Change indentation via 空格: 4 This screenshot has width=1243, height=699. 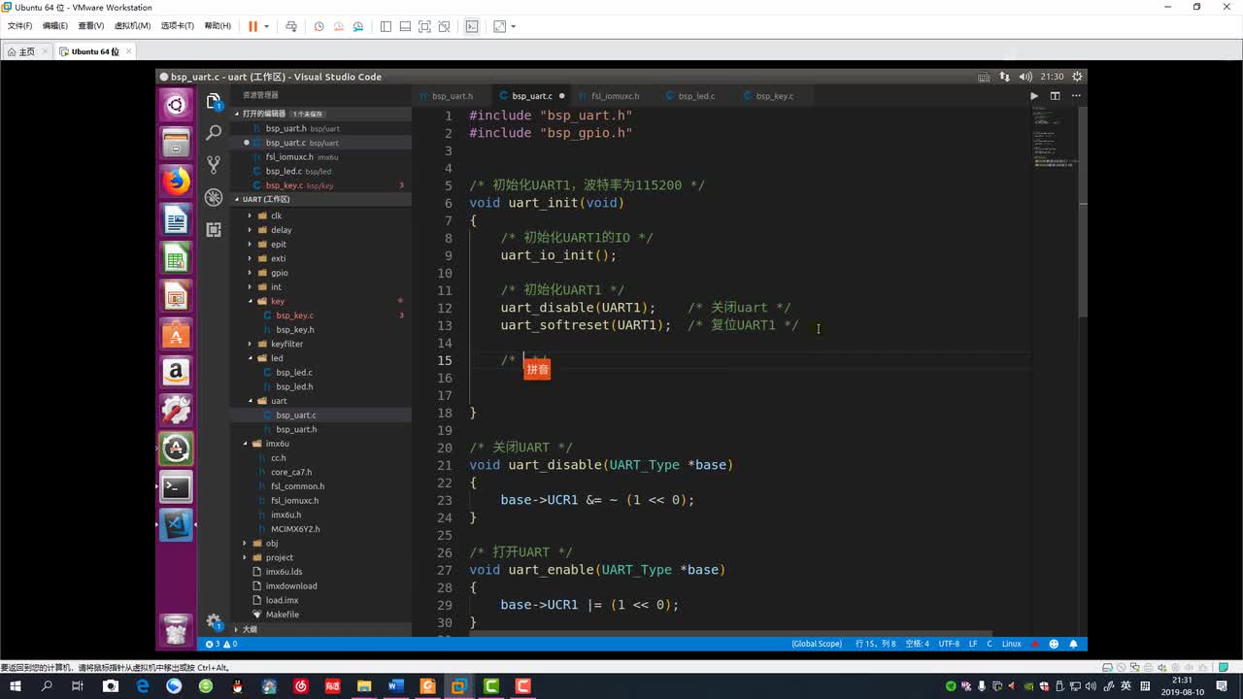(917, 644)
